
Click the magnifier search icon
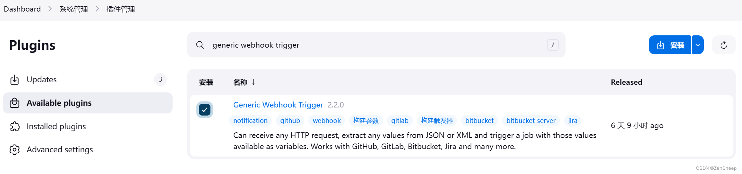(x=200, y=45)
